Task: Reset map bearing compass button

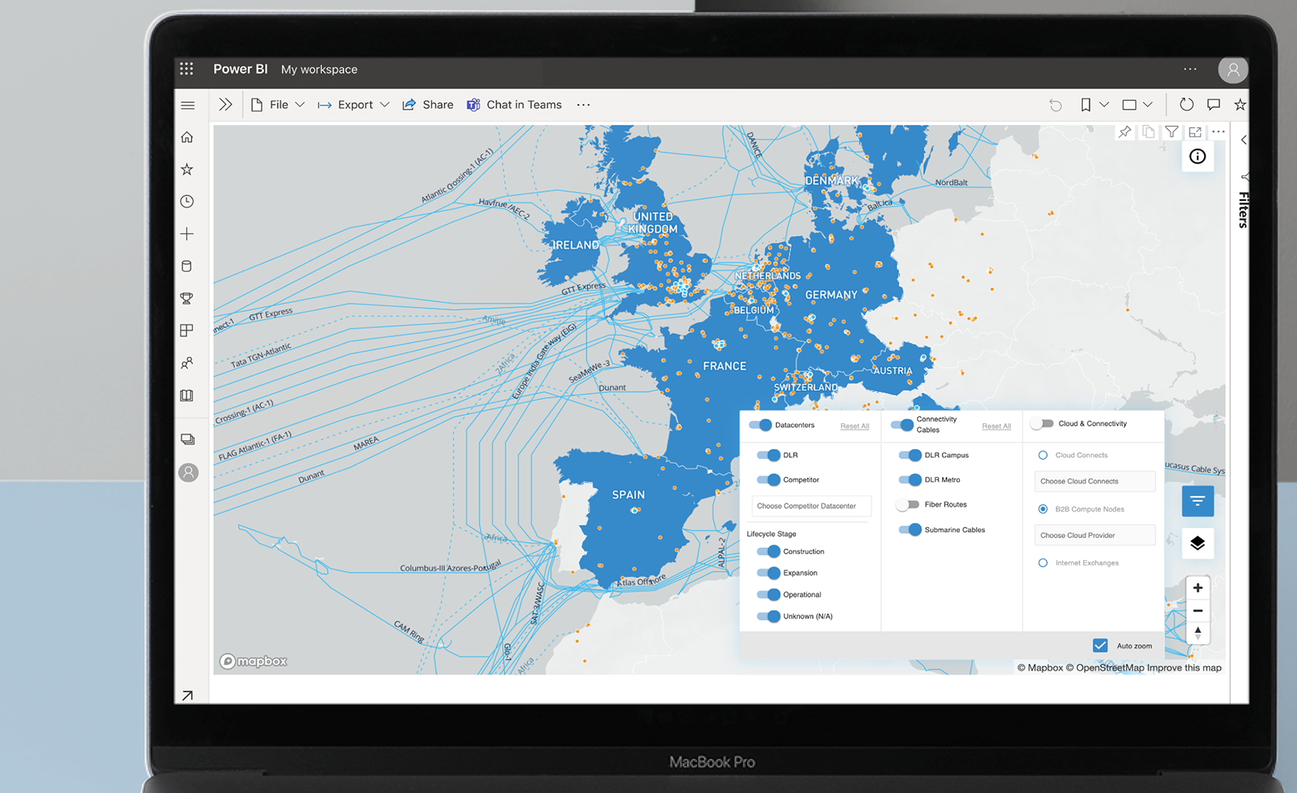Action: pos(1198,633)
